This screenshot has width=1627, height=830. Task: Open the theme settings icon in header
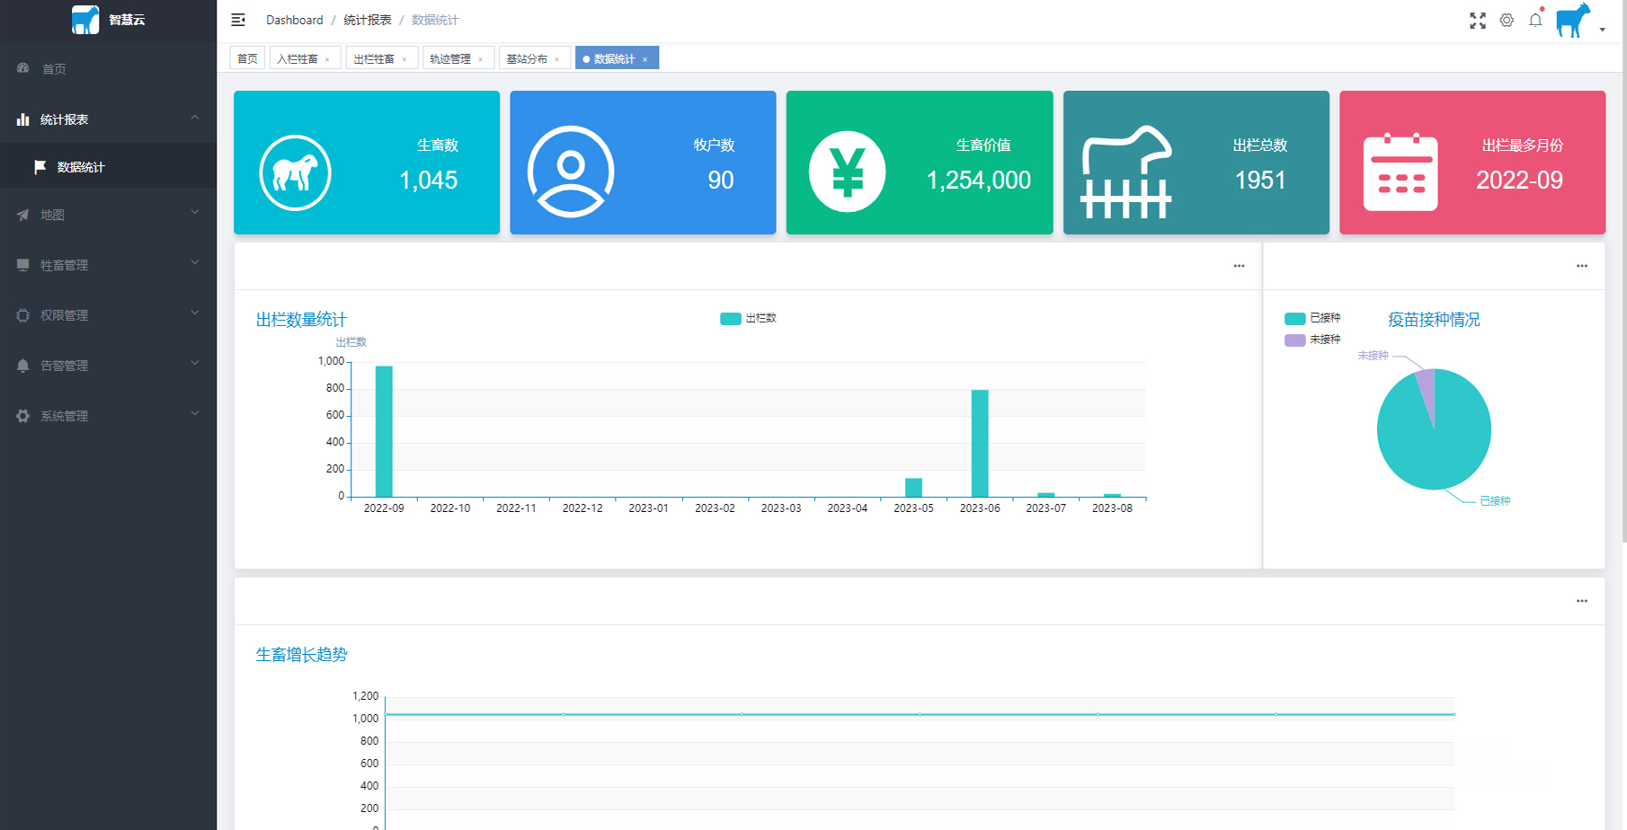coord(1507,21)
